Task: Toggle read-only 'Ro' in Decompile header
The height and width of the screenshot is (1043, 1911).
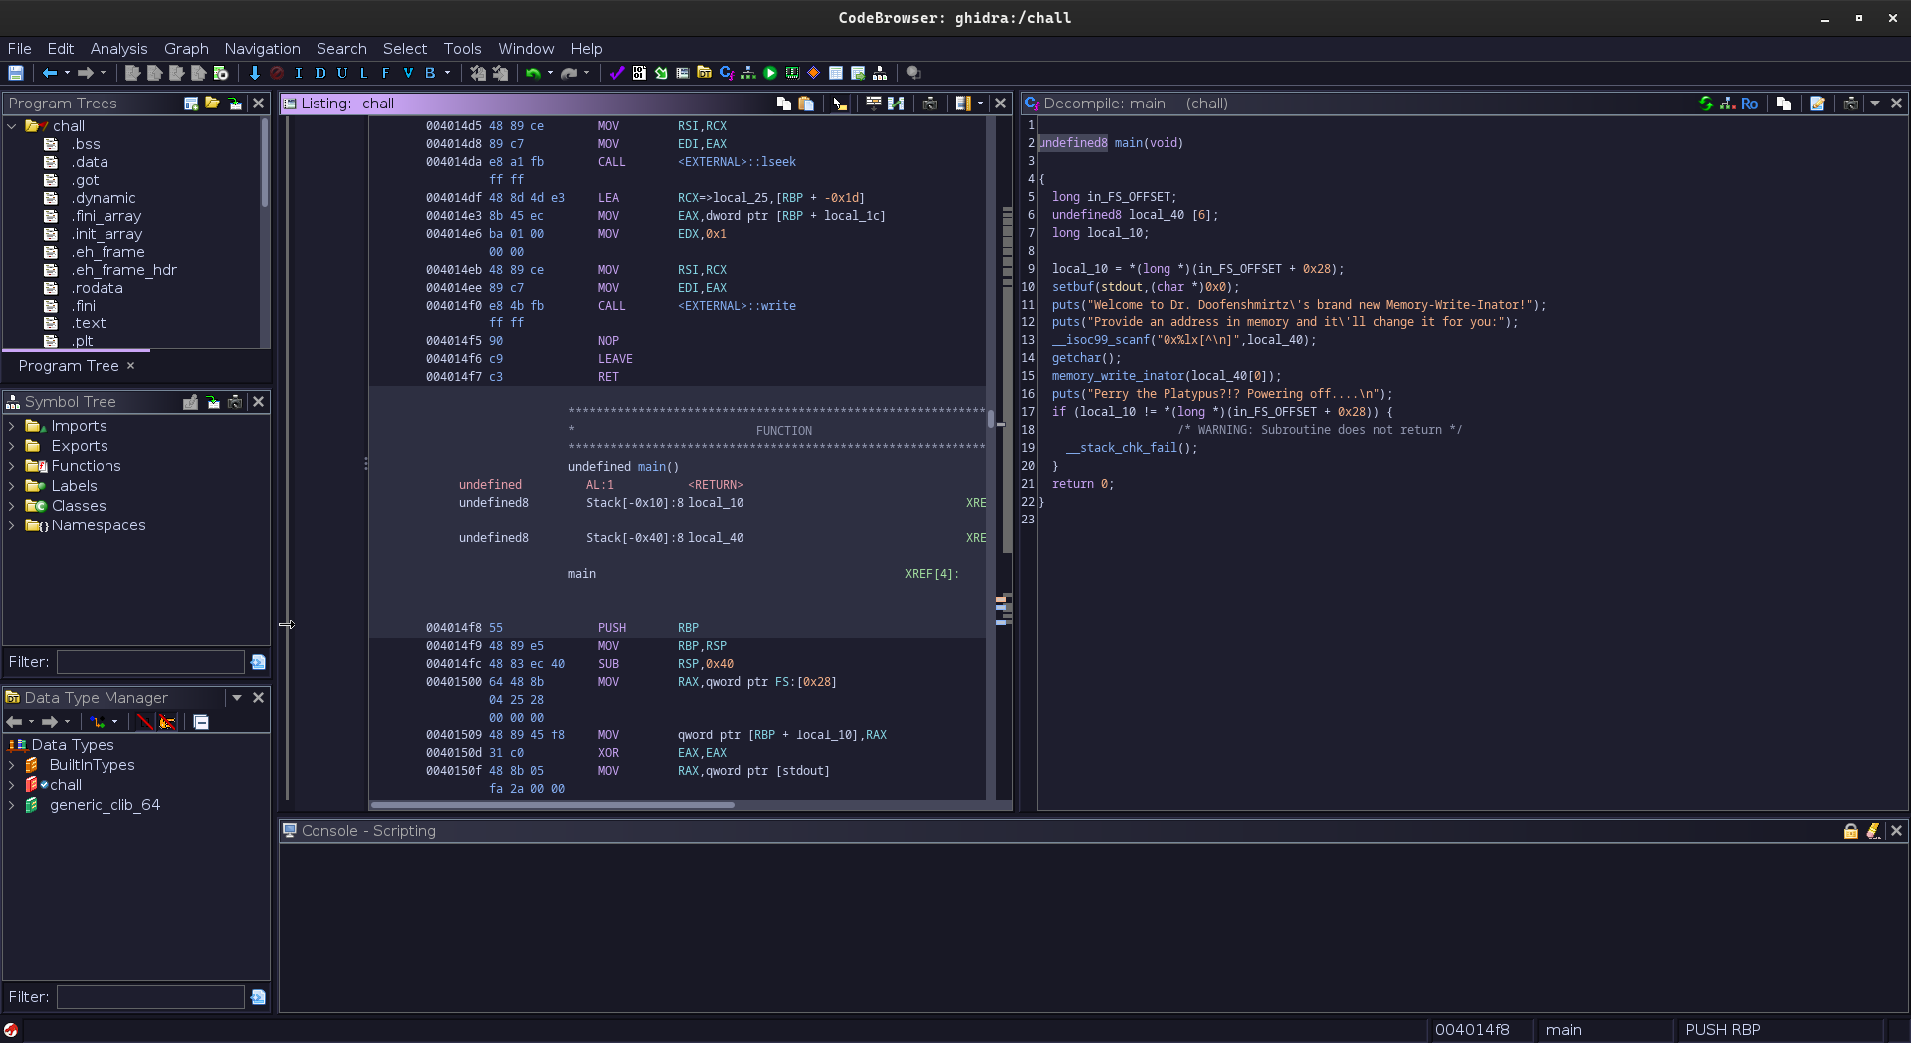Action: click(1750, 104)
